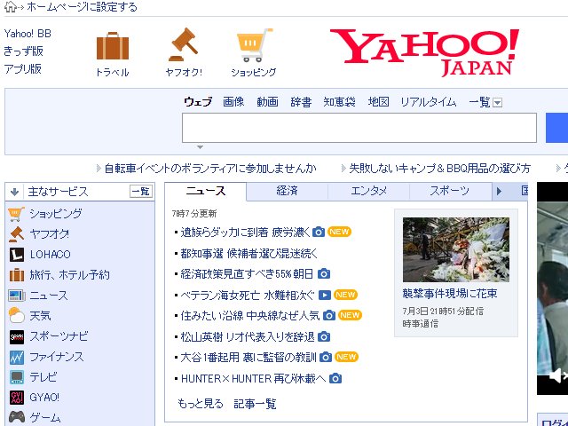The height and width of the screenshot is (426, 568).
Task: Click camera icon next to HUNTER×HUNTER headline
Action: 335,379
